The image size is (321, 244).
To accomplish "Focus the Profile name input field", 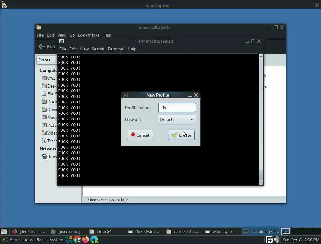I will click(x=177, y=108).
